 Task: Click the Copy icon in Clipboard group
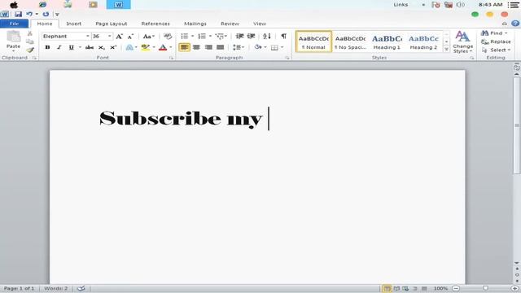(x=30, y=42)
